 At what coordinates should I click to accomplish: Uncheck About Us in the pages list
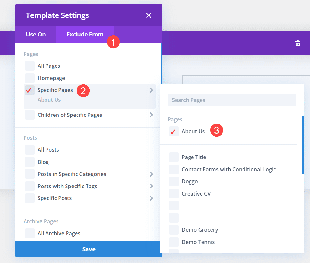pyautogui.click(x=174, y=131)
